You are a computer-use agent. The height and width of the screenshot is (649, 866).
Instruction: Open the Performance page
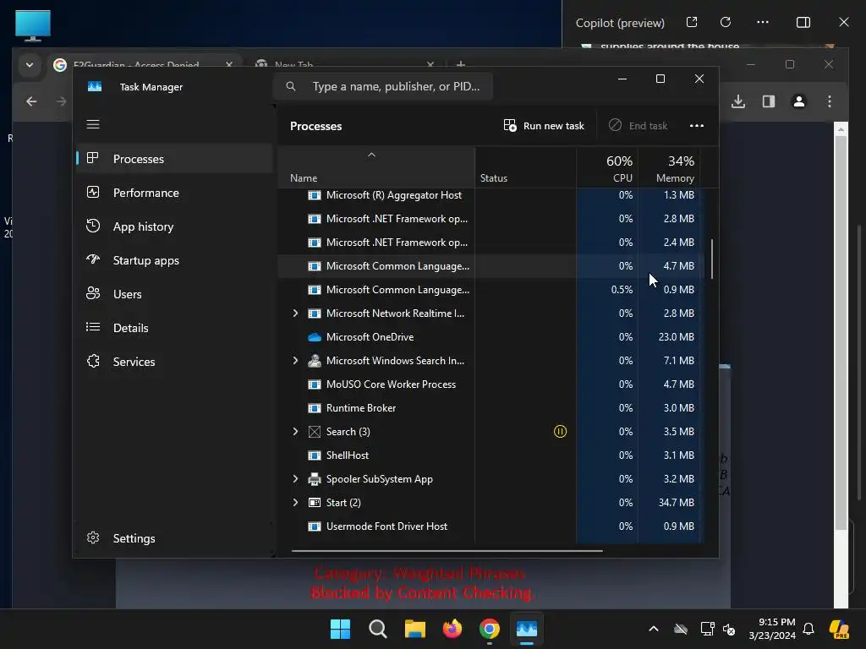tap(174, 193)
